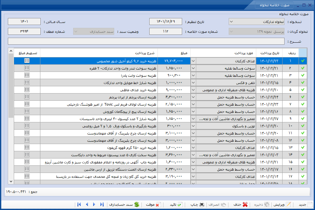This screenshot has height=210, width=315.
Task: Toggle green checkmark of row ۵
Action: click(x=303, y=90)
